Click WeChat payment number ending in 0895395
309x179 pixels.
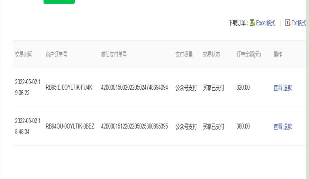(135, 127)
